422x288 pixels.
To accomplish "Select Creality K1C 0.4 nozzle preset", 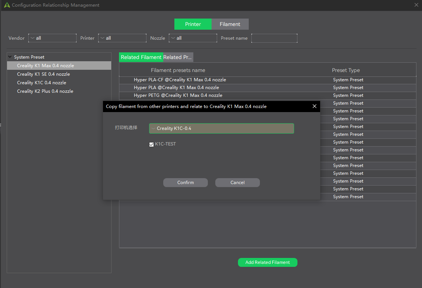I will pyautogui.click(x=59, y=83).
